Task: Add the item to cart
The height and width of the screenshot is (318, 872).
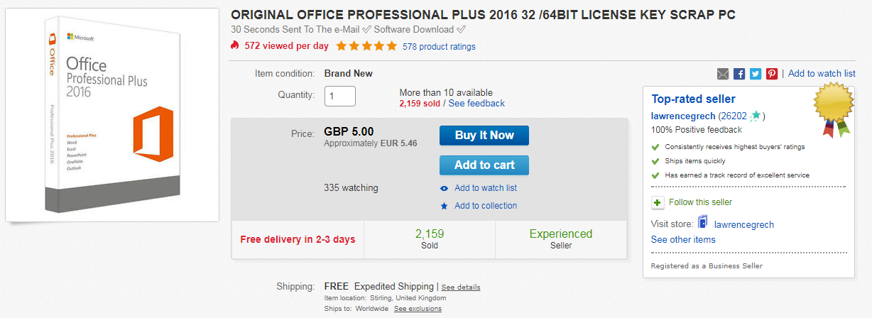Action: 484,165
